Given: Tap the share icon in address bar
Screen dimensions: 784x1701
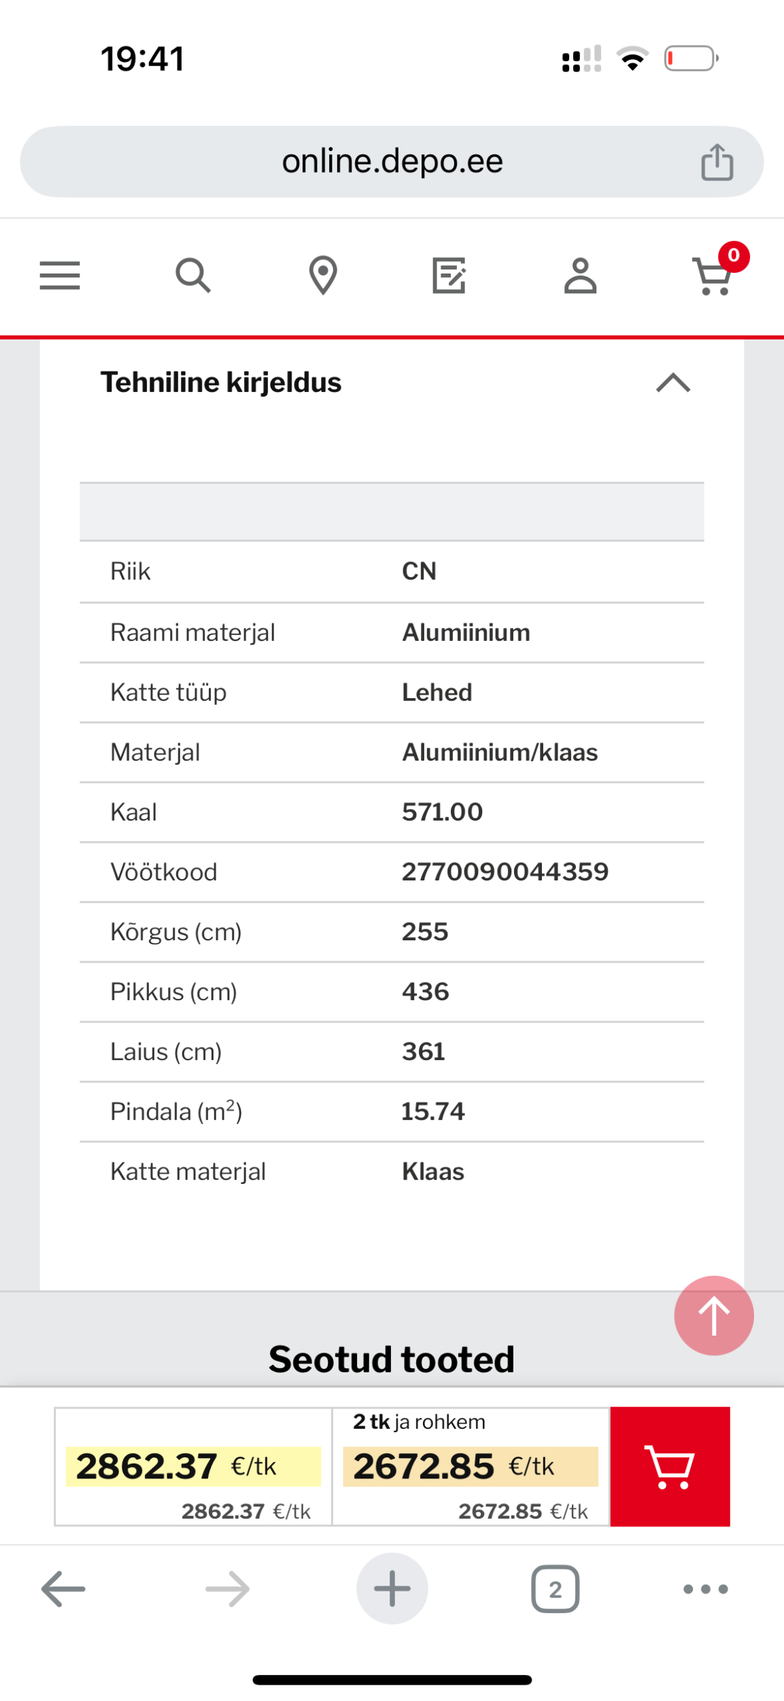Looking at the screenshot, I should (x=717, y=162).
